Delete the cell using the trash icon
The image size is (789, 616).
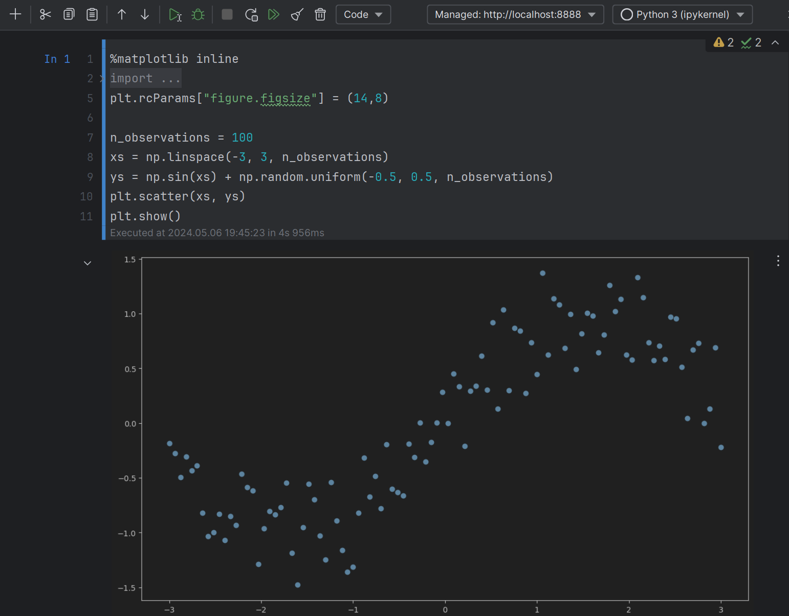[320, 14]
